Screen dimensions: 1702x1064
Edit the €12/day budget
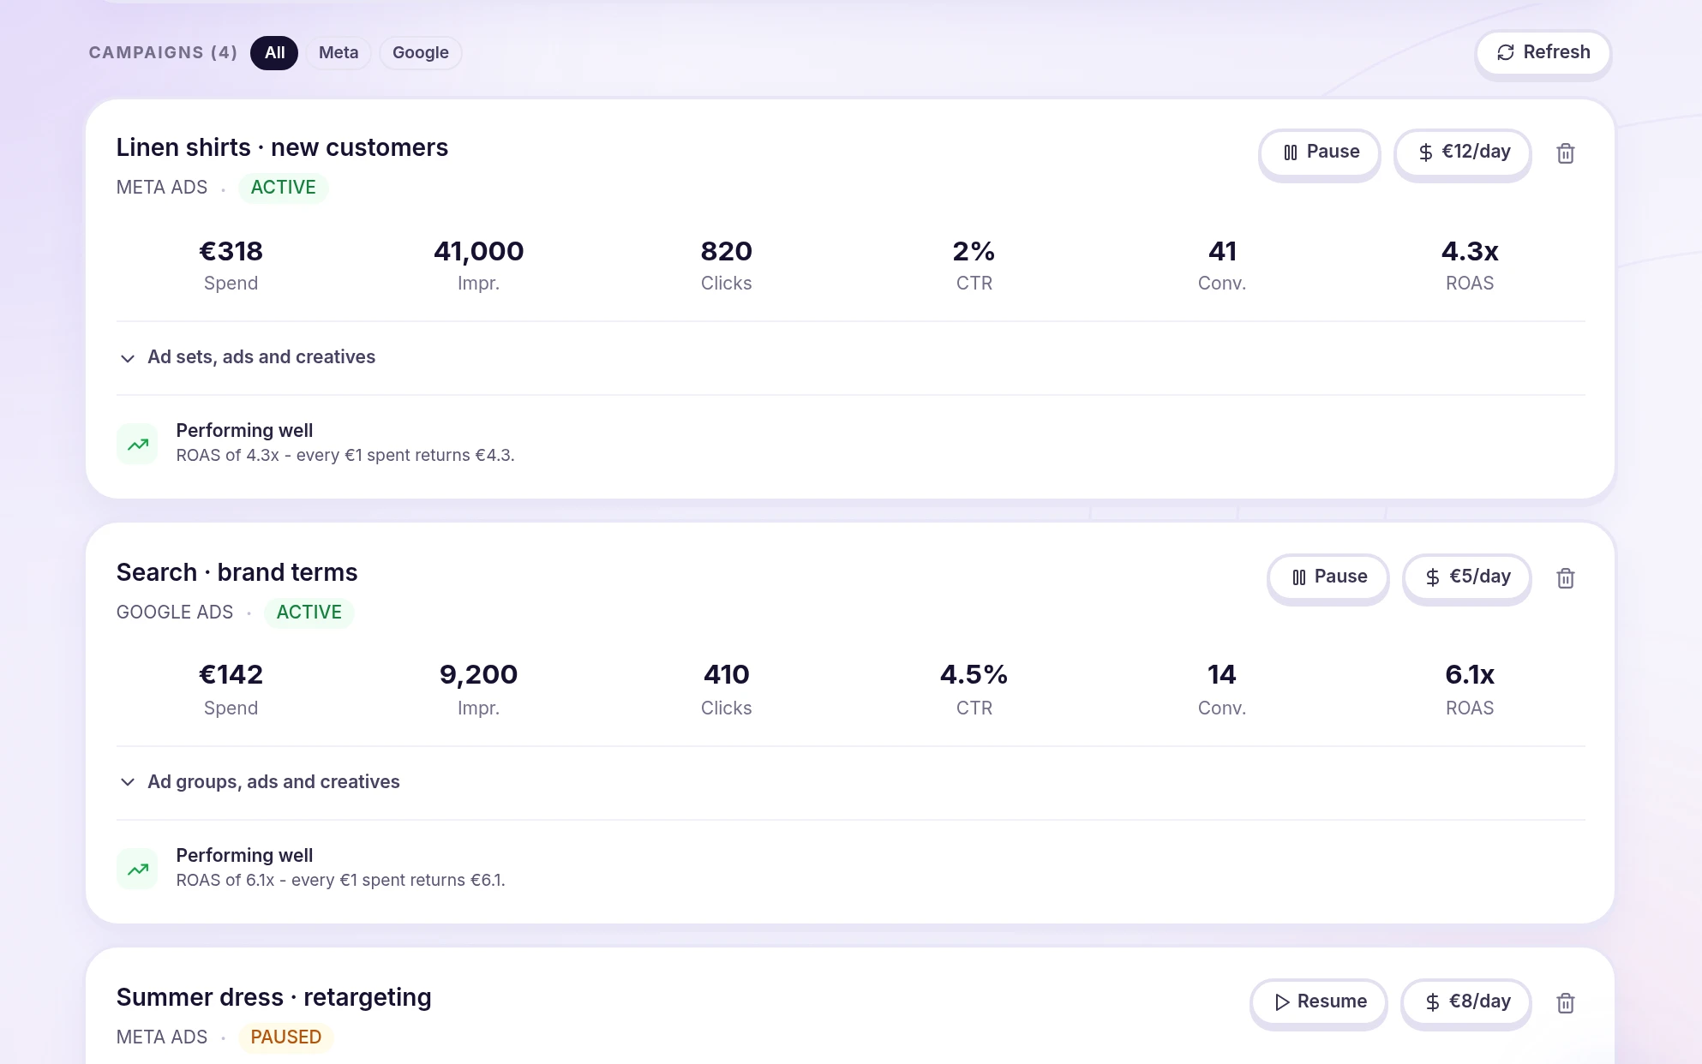coord(1463,152)
